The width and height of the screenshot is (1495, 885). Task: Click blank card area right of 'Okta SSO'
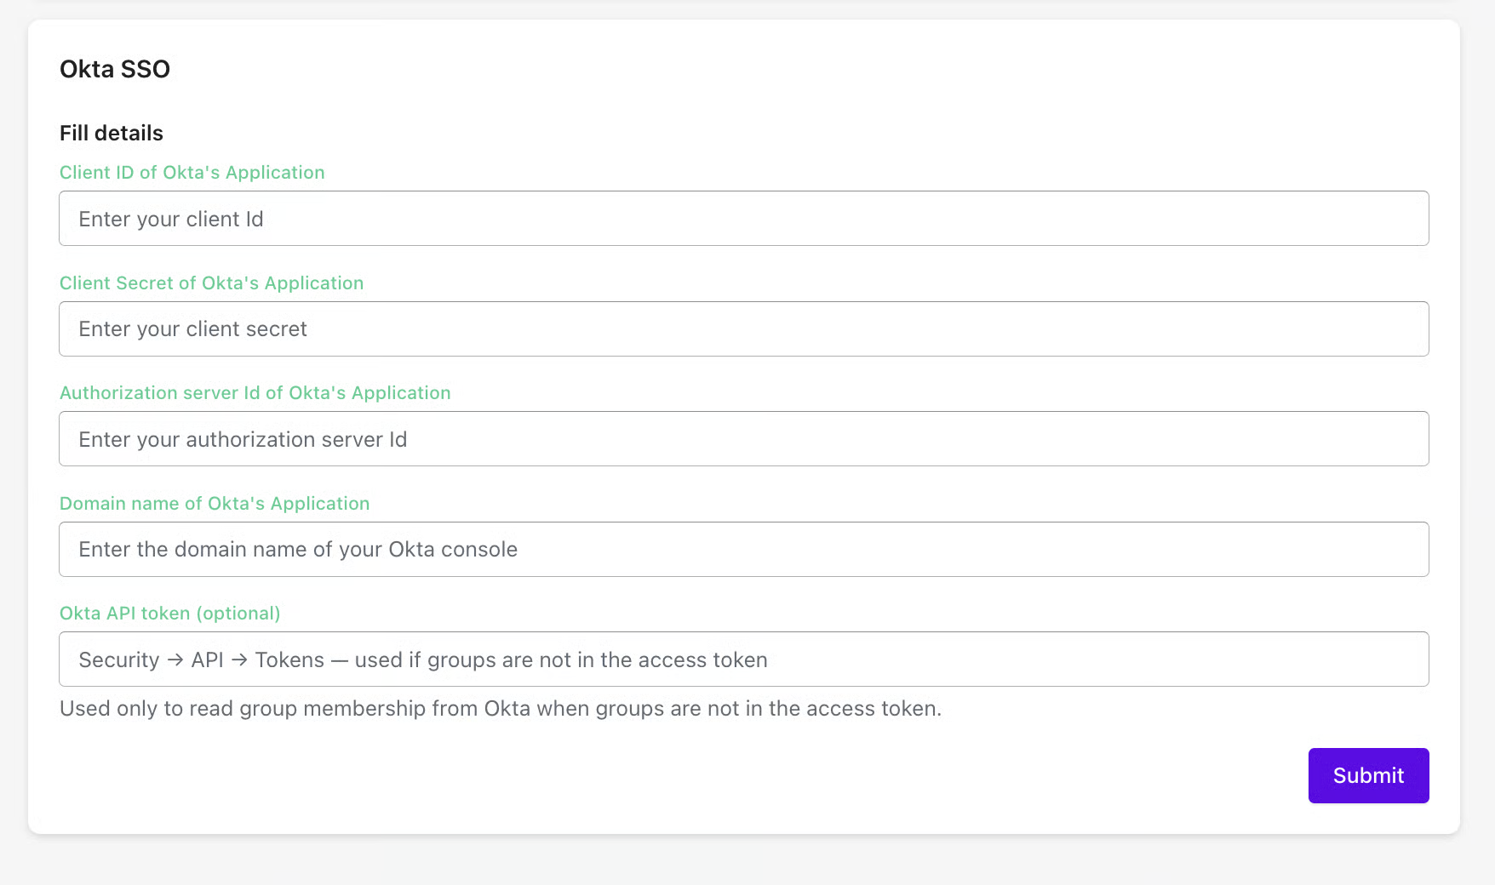click(766, 69)
